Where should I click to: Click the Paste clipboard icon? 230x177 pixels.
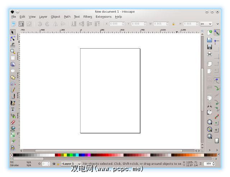(x=210, y=112)
